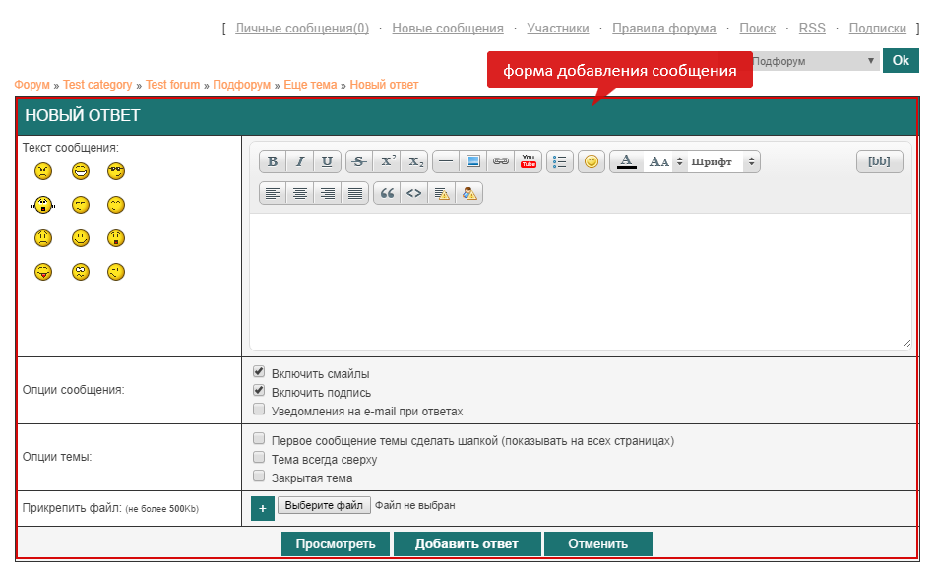Click the 'Просмотреть' preview button

(336, 544)
